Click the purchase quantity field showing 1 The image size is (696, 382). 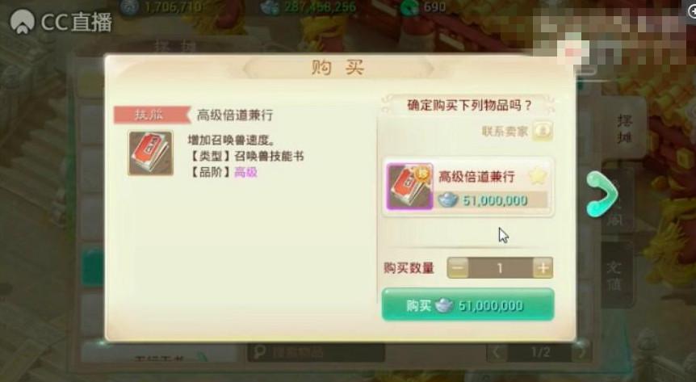tap(500, 268)
